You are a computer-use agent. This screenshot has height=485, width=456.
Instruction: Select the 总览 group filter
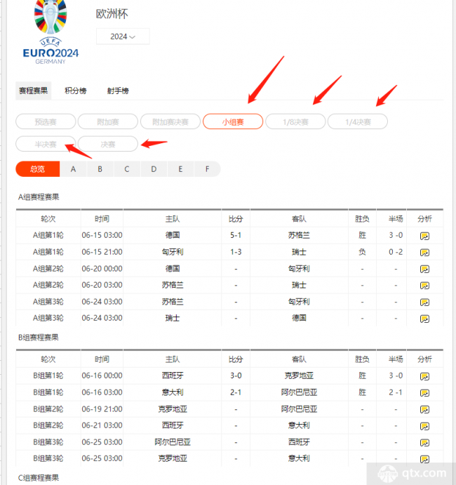[x=37, y=169]
